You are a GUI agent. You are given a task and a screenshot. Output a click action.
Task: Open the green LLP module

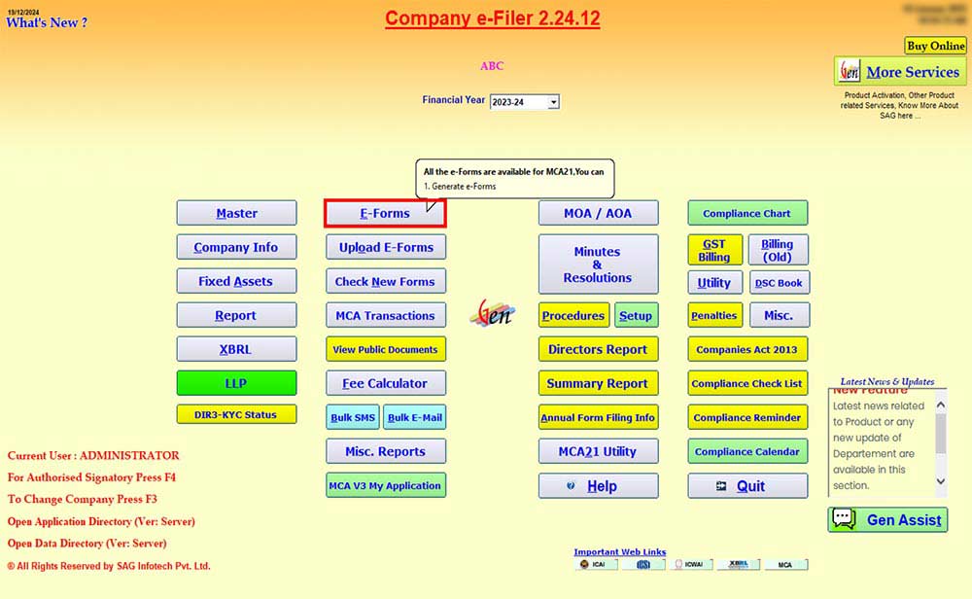(x=236, y=383)
